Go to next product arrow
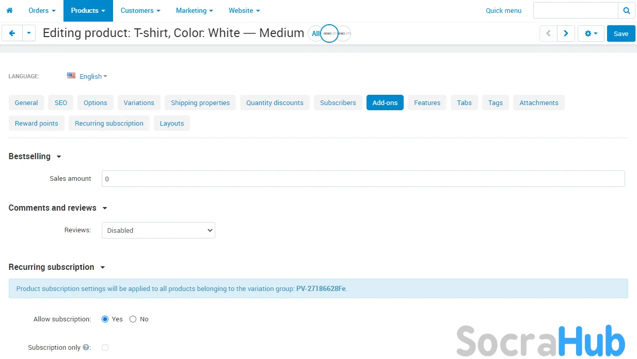Image resolution: width=637 pixels, height=359 pixels. tap(566, 33)
